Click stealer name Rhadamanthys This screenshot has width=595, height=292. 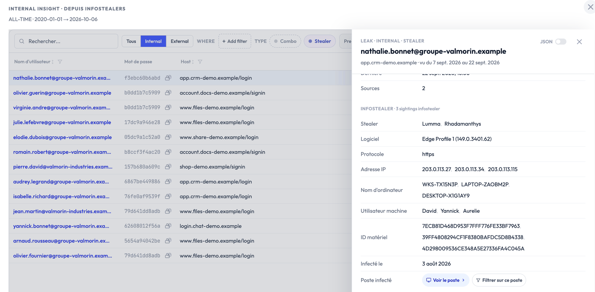463,124
